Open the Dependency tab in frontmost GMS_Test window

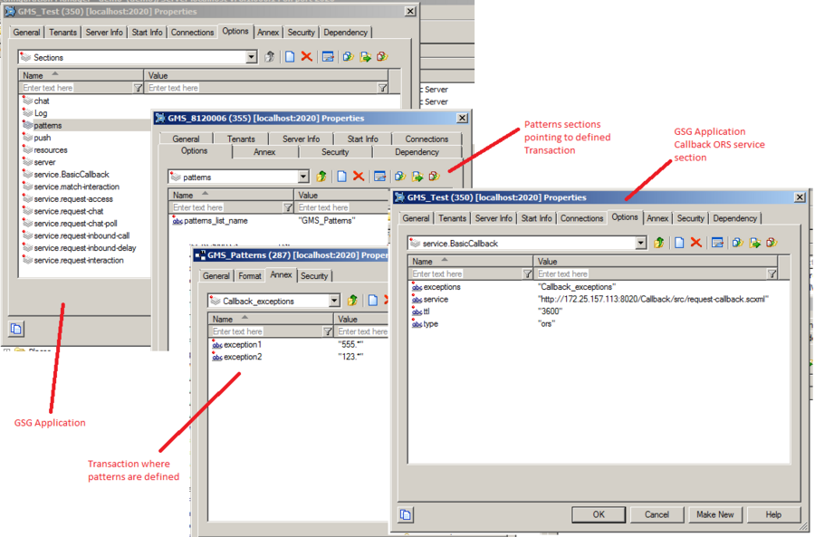click(734, 218)
